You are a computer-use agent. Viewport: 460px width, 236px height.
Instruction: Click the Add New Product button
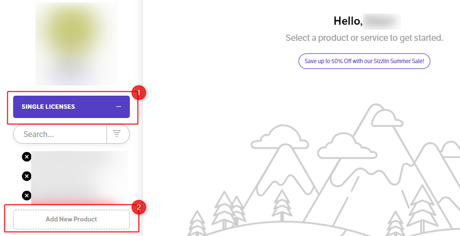click(71, 219)
